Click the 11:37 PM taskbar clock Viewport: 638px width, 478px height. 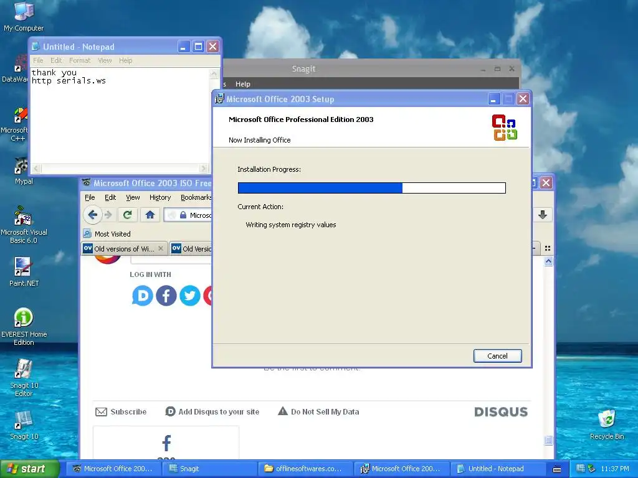coord(615,469)
